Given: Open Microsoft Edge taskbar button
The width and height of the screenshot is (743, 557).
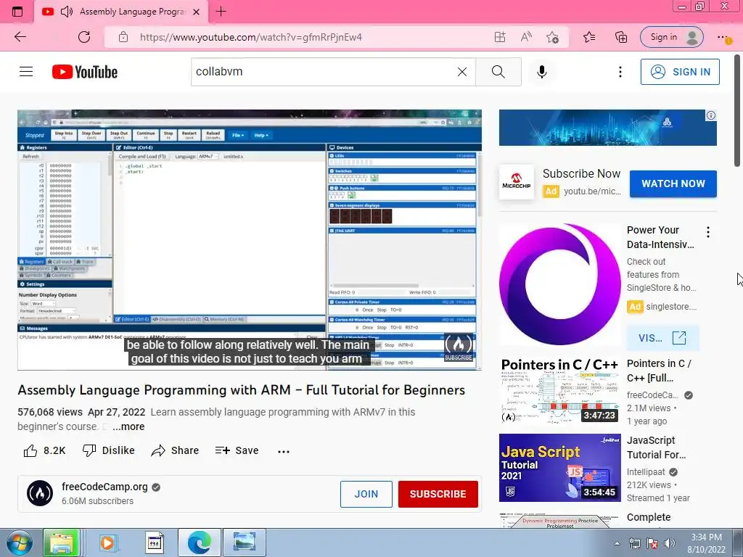Looking at the screenshot, I should (x=200, y=542).
